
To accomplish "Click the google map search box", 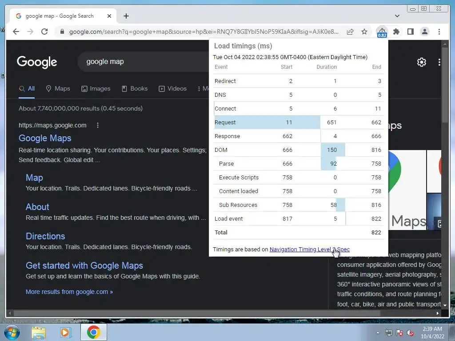I will (x=144, y=61).
